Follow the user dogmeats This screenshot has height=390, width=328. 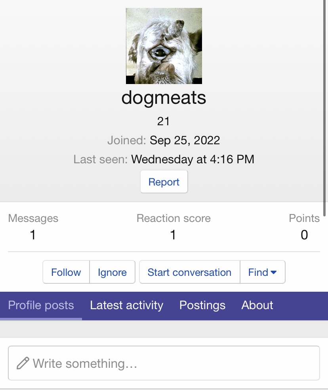[66, 272]
